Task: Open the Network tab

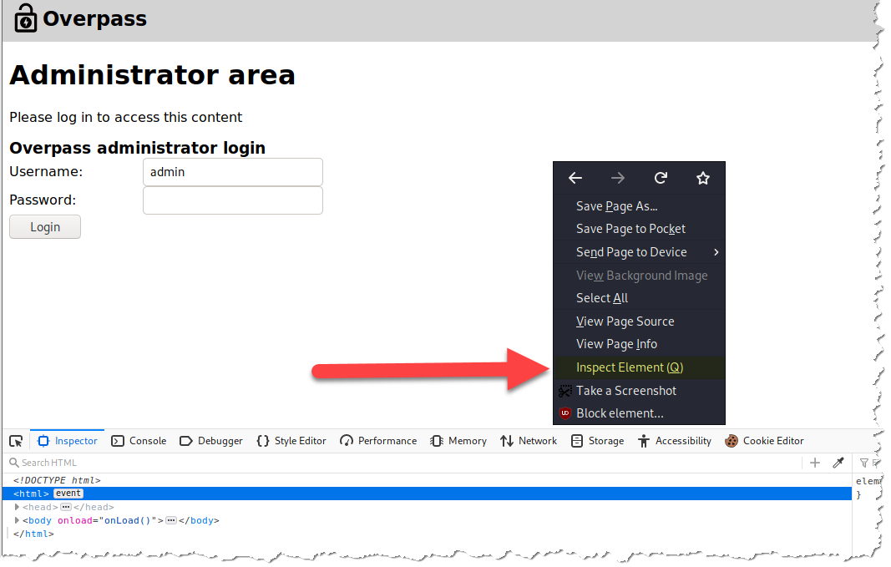Action: click(529, 441)
